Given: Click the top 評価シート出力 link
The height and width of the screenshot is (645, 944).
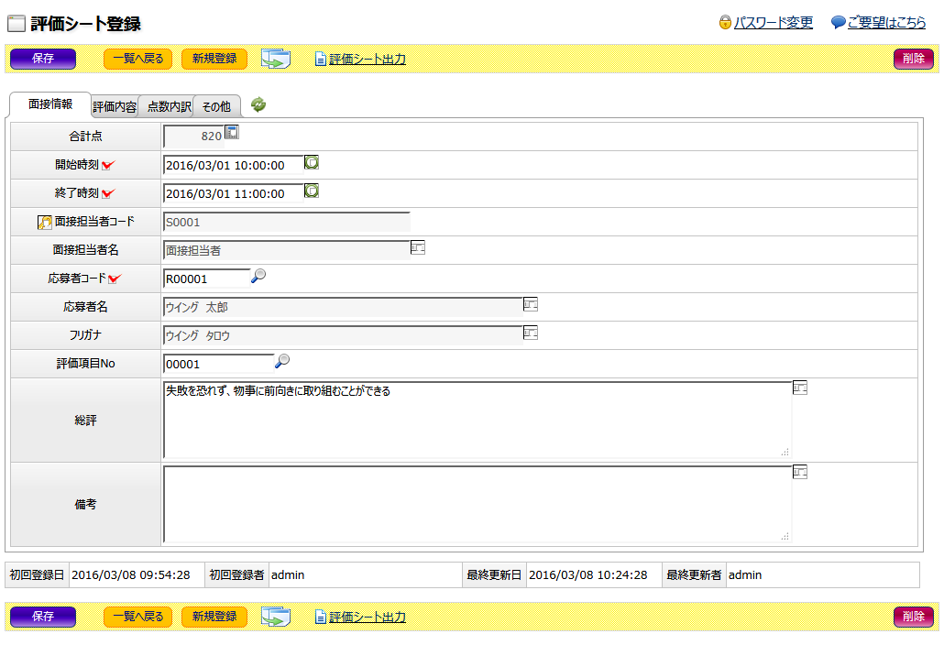Looking at the screenshot, I should point(367,60).
